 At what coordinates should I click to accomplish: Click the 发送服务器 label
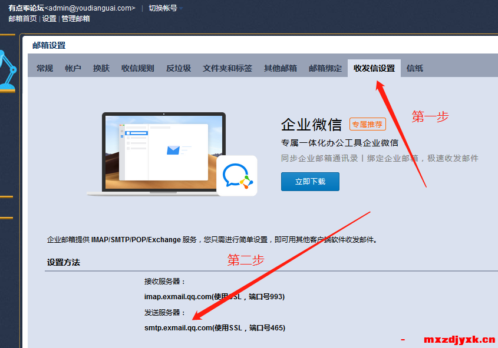pos(165,312)
